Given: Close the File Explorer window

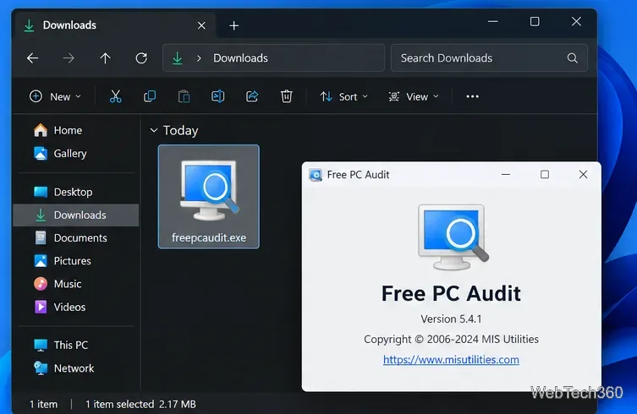Looking at the screenshot, I should (x=576, y=21).
